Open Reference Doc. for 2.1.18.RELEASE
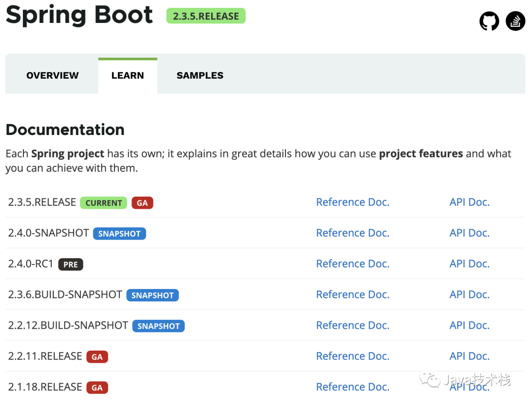The height and width of the screenshot is (403, 528). [352, 387]
